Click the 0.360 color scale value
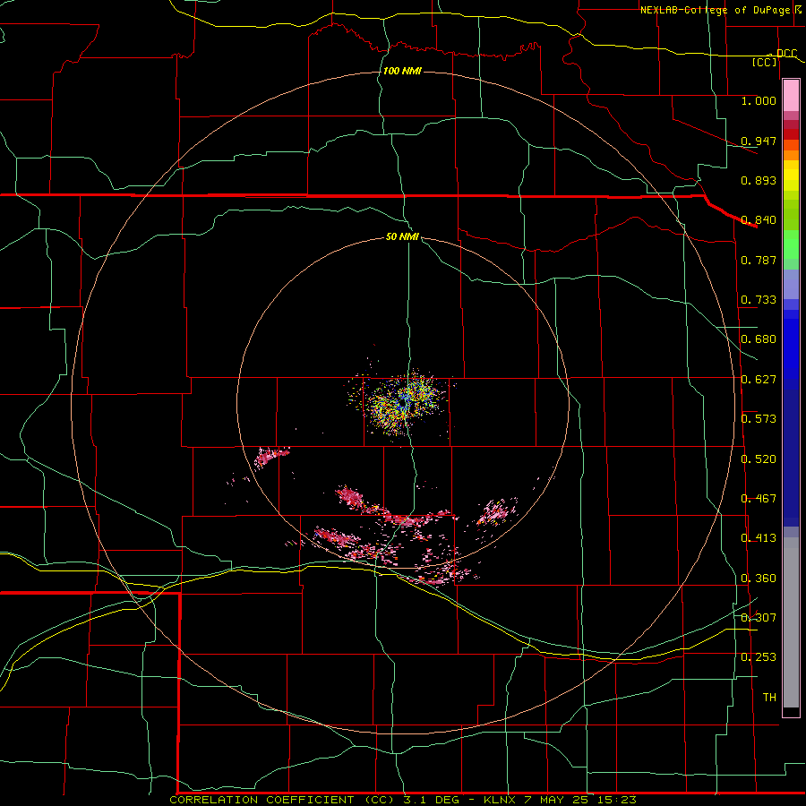 (759, 579)
